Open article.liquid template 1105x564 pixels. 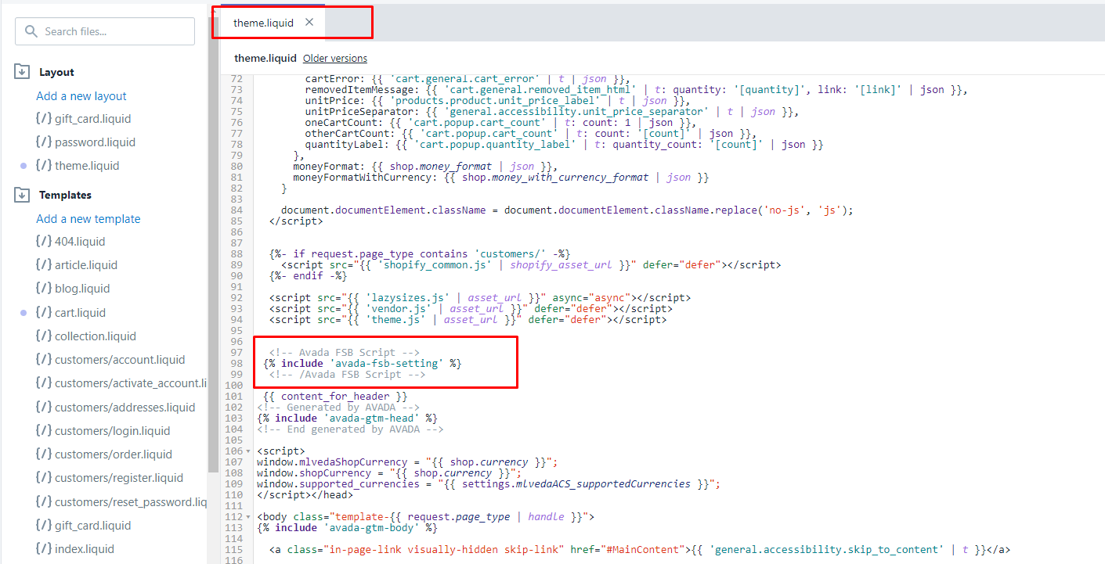coord(86,265)
